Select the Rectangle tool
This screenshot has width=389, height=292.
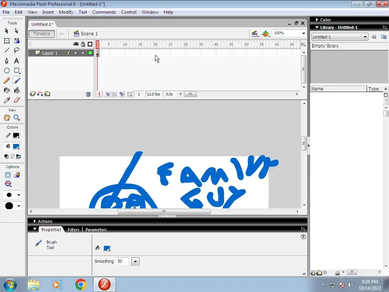click(17, 70)
